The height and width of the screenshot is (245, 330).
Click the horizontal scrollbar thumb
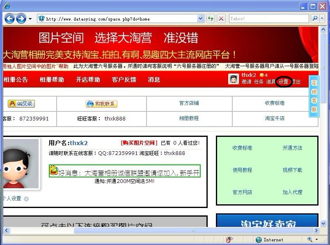click(x=193, y=230)
